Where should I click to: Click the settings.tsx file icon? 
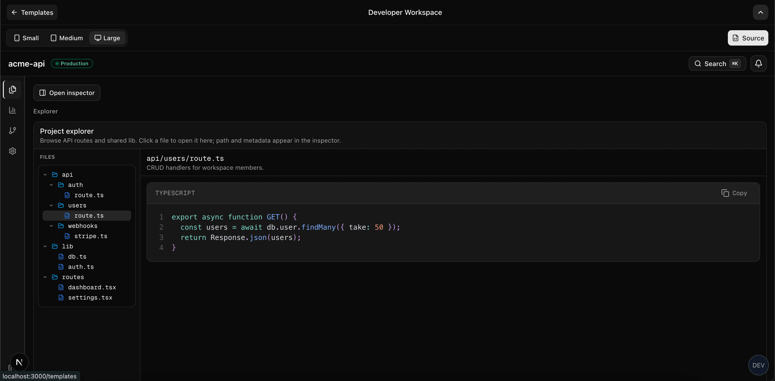coord(61,298)
